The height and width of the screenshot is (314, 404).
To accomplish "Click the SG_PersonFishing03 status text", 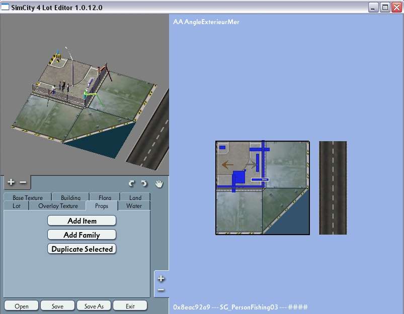I will [x=249, y=307].
